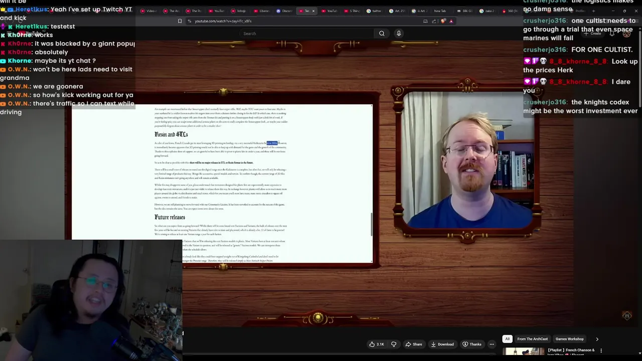Click the bookmark icon beside the address bar
642x361 pixels.
click(180, 21)
